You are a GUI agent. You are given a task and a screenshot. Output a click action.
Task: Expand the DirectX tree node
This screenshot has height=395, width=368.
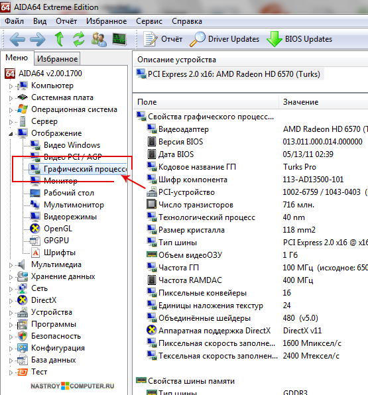[11, 301]
